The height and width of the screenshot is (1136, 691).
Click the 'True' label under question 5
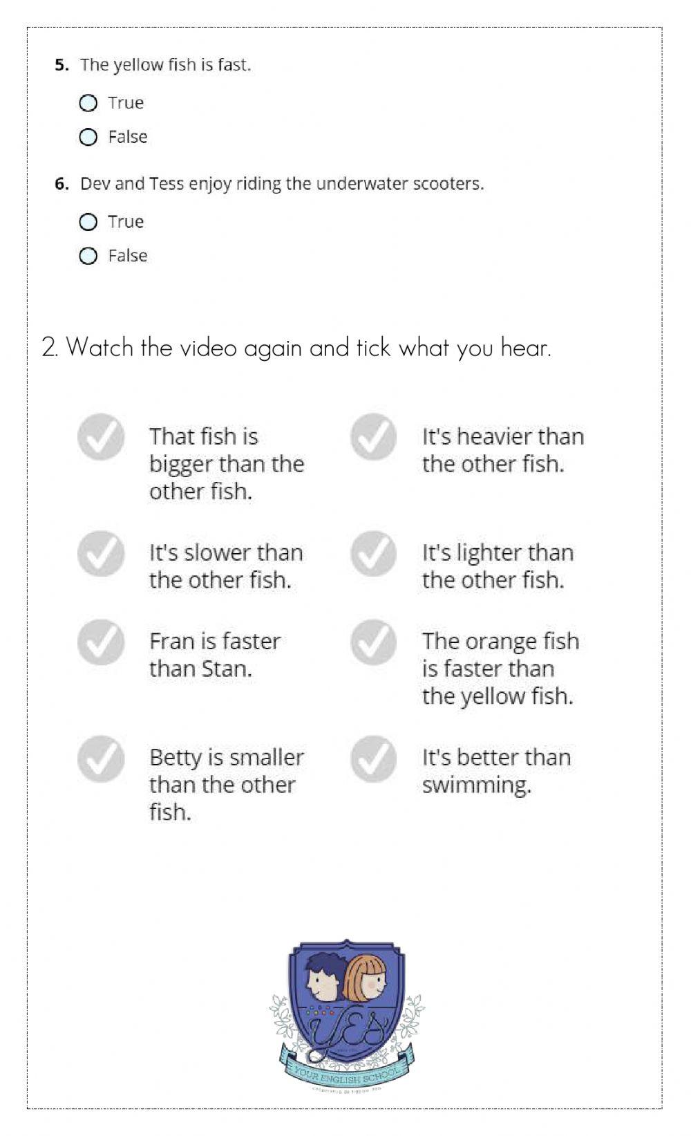tap(126, 103)
